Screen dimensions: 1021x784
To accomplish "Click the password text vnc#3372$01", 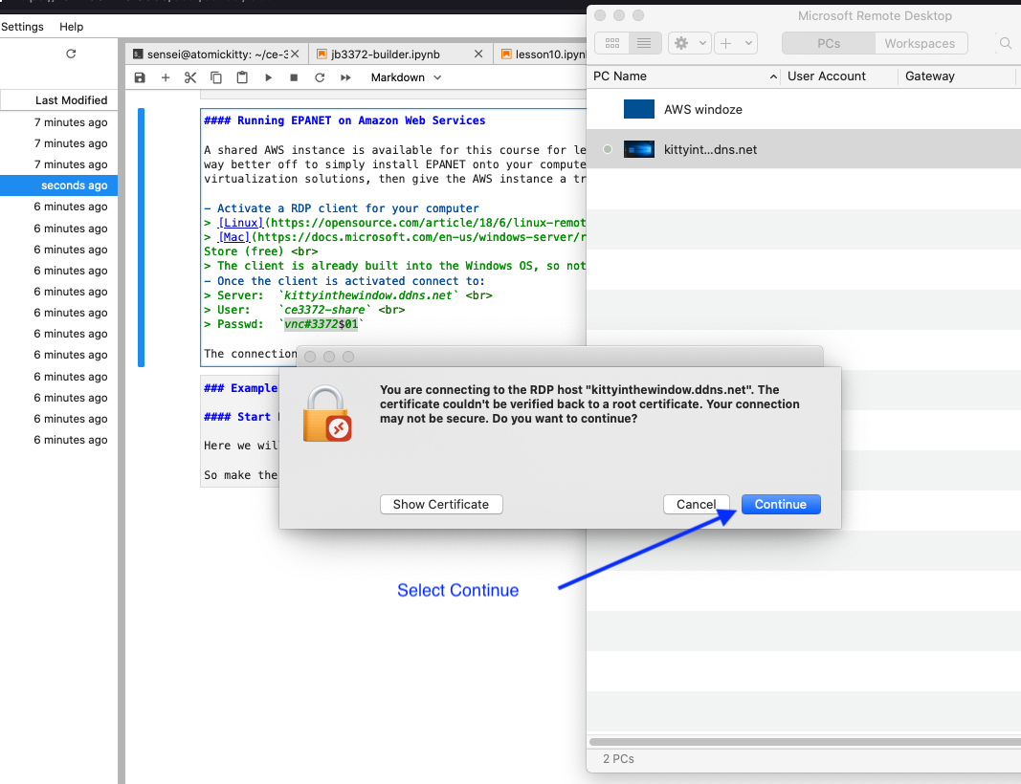I will coord(321,324).
